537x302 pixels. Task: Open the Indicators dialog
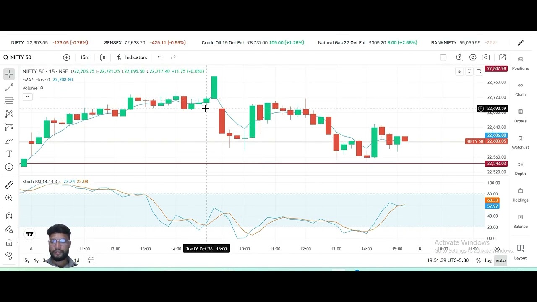click(x=131, y=57)
